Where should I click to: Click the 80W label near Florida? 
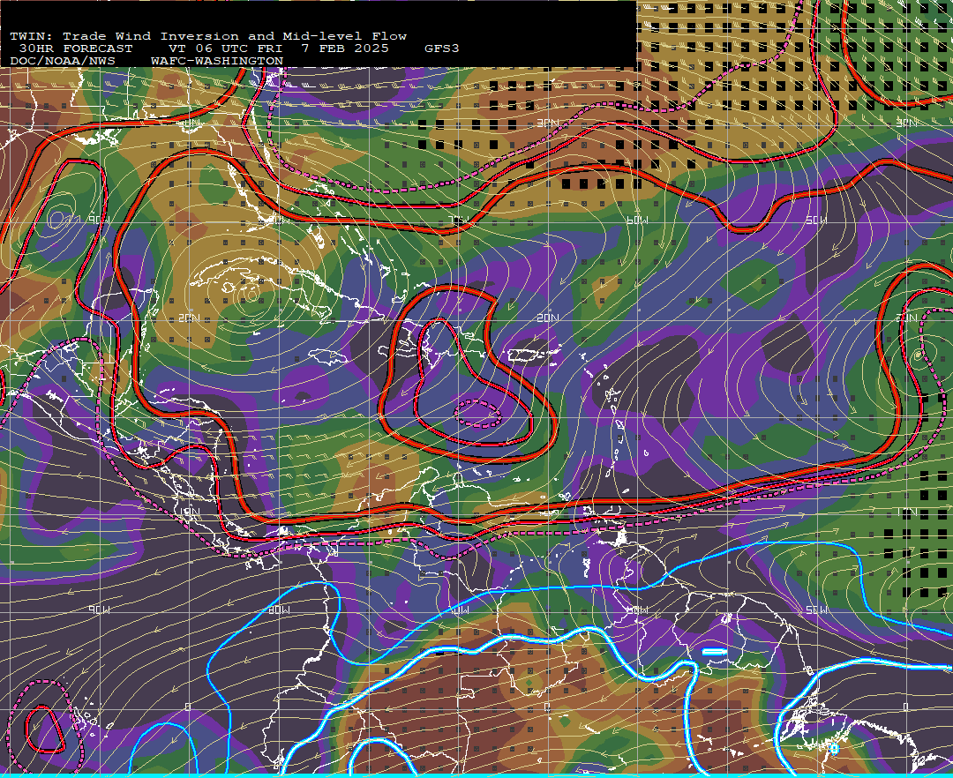point(279,220)
